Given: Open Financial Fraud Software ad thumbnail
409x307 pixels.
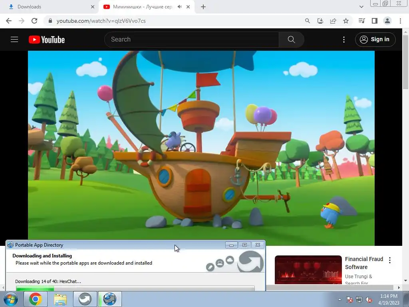Looking at the screenshot, I should pyautogui.click(x=308, y=270).
